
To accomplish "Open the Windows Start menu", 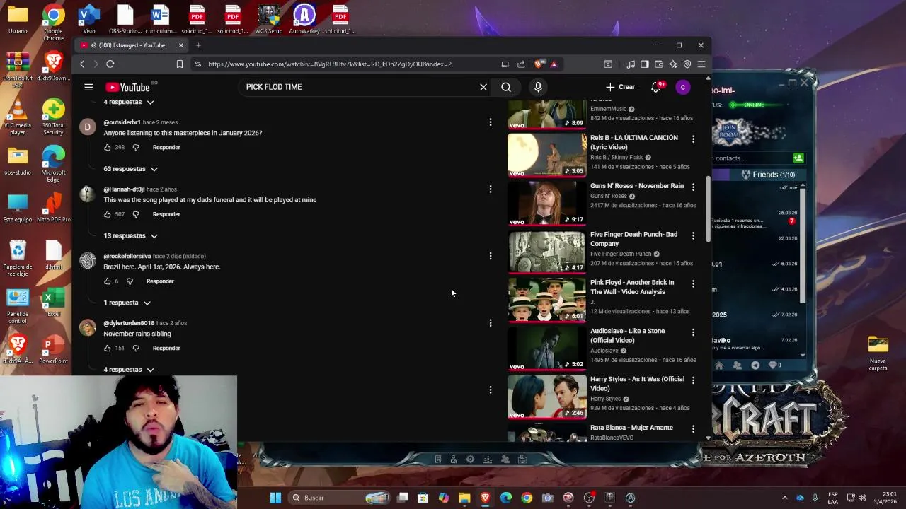I will click(275, 498).
